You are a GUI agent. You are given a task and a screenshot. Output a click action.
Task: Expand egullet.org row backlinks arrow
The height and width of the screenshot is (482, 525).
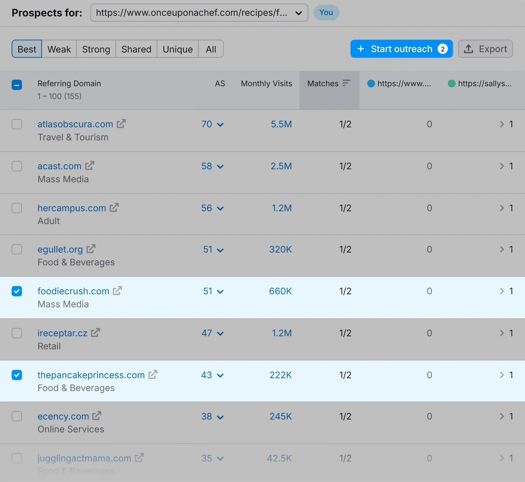[x=502, y=249]
